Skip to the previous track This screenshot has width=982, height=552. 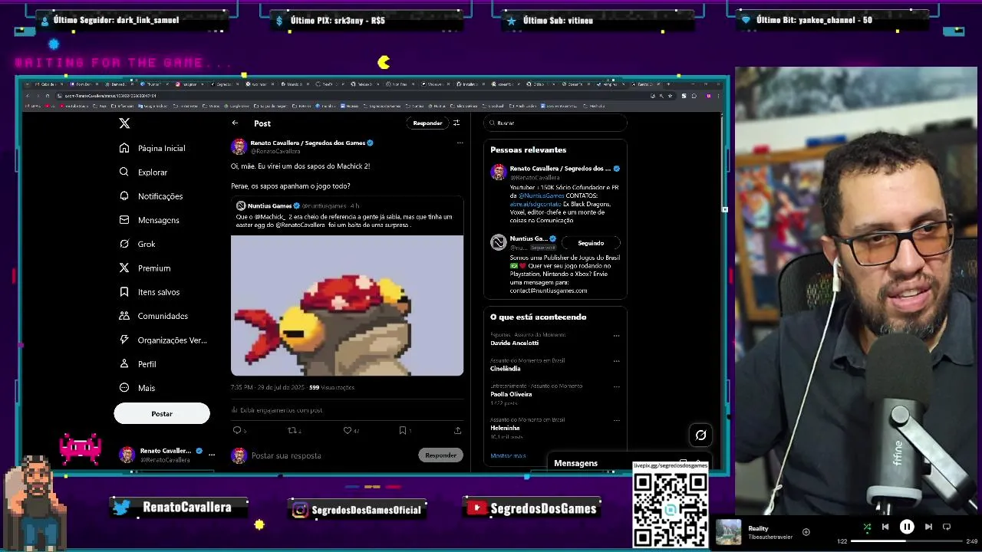(x=885, y=527)
